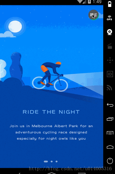The height and width of the screenshot is (174, 115).
Task: Click the cyclist illustration
Action: [x=50, y=77]
